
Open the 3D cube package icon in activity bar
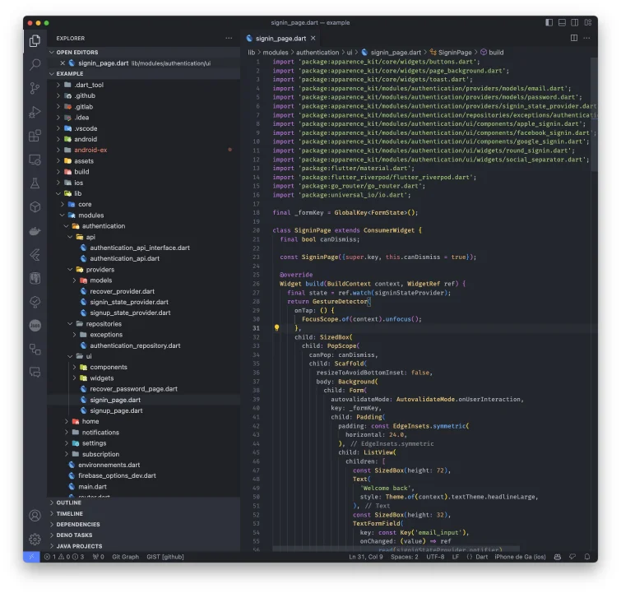pos(35,206)
